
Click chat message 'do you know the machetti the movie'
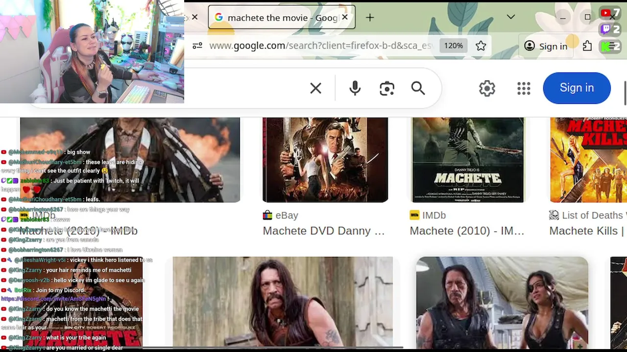[x=93, y=309]
